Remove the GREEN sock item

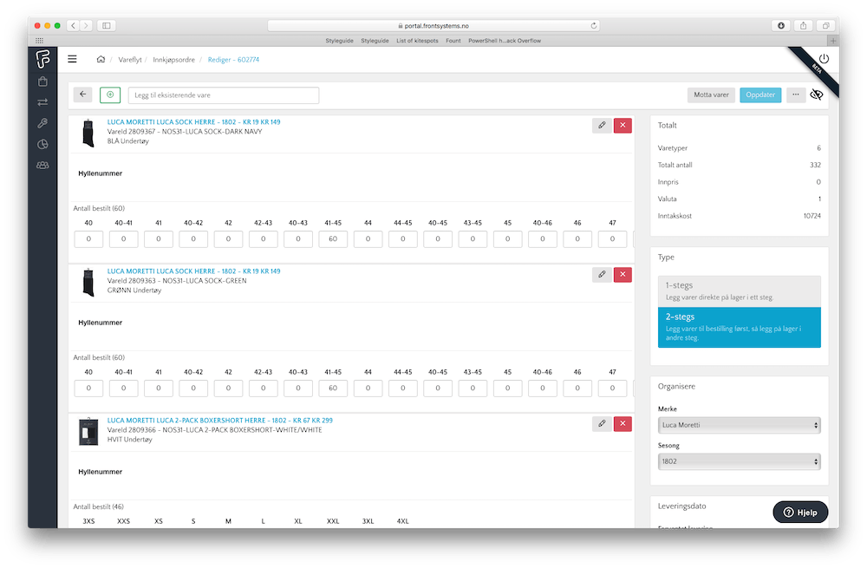tap(623, 274)
